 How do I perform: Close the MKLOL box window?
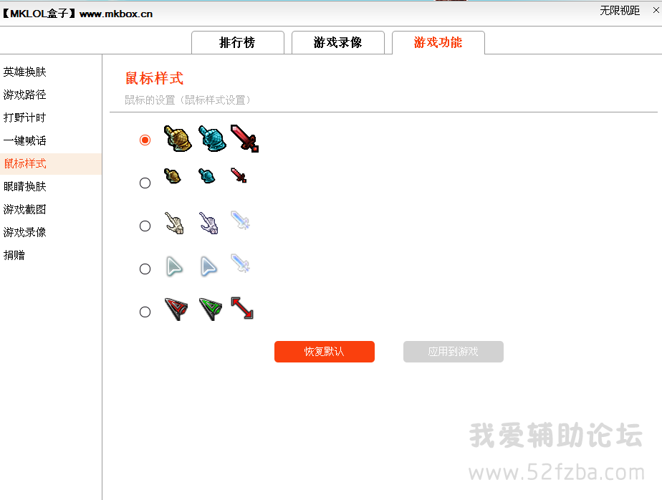(656, 10)
